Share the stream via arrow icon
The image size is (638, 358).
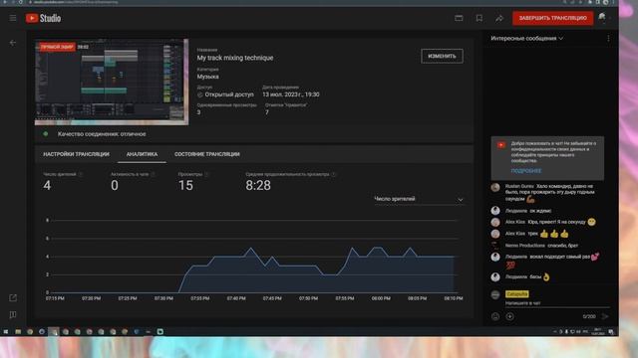coord(499,18)
